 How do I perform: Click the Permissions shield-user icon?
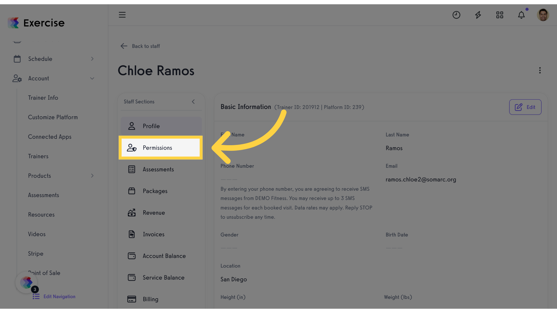coord(132,148)
